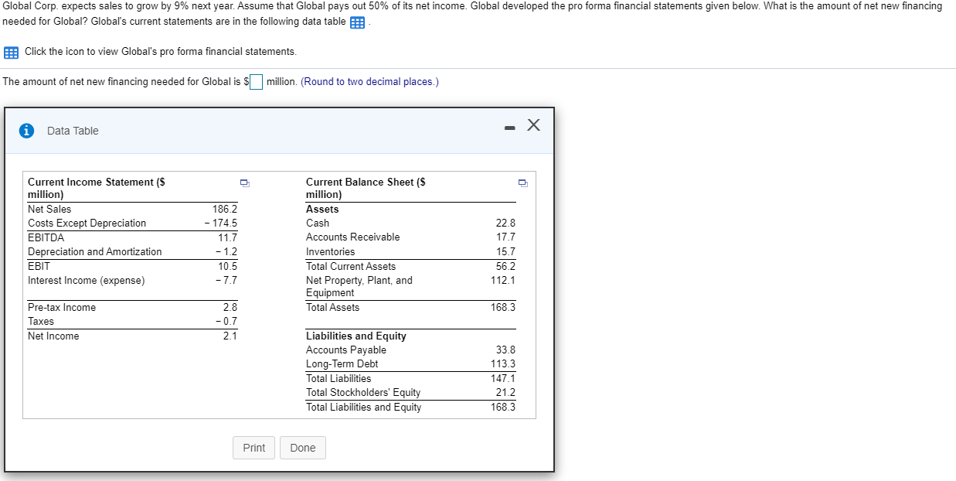956x481 pixels.
Task: Click the EBIT row label
Action: click(x=39, y=266)
